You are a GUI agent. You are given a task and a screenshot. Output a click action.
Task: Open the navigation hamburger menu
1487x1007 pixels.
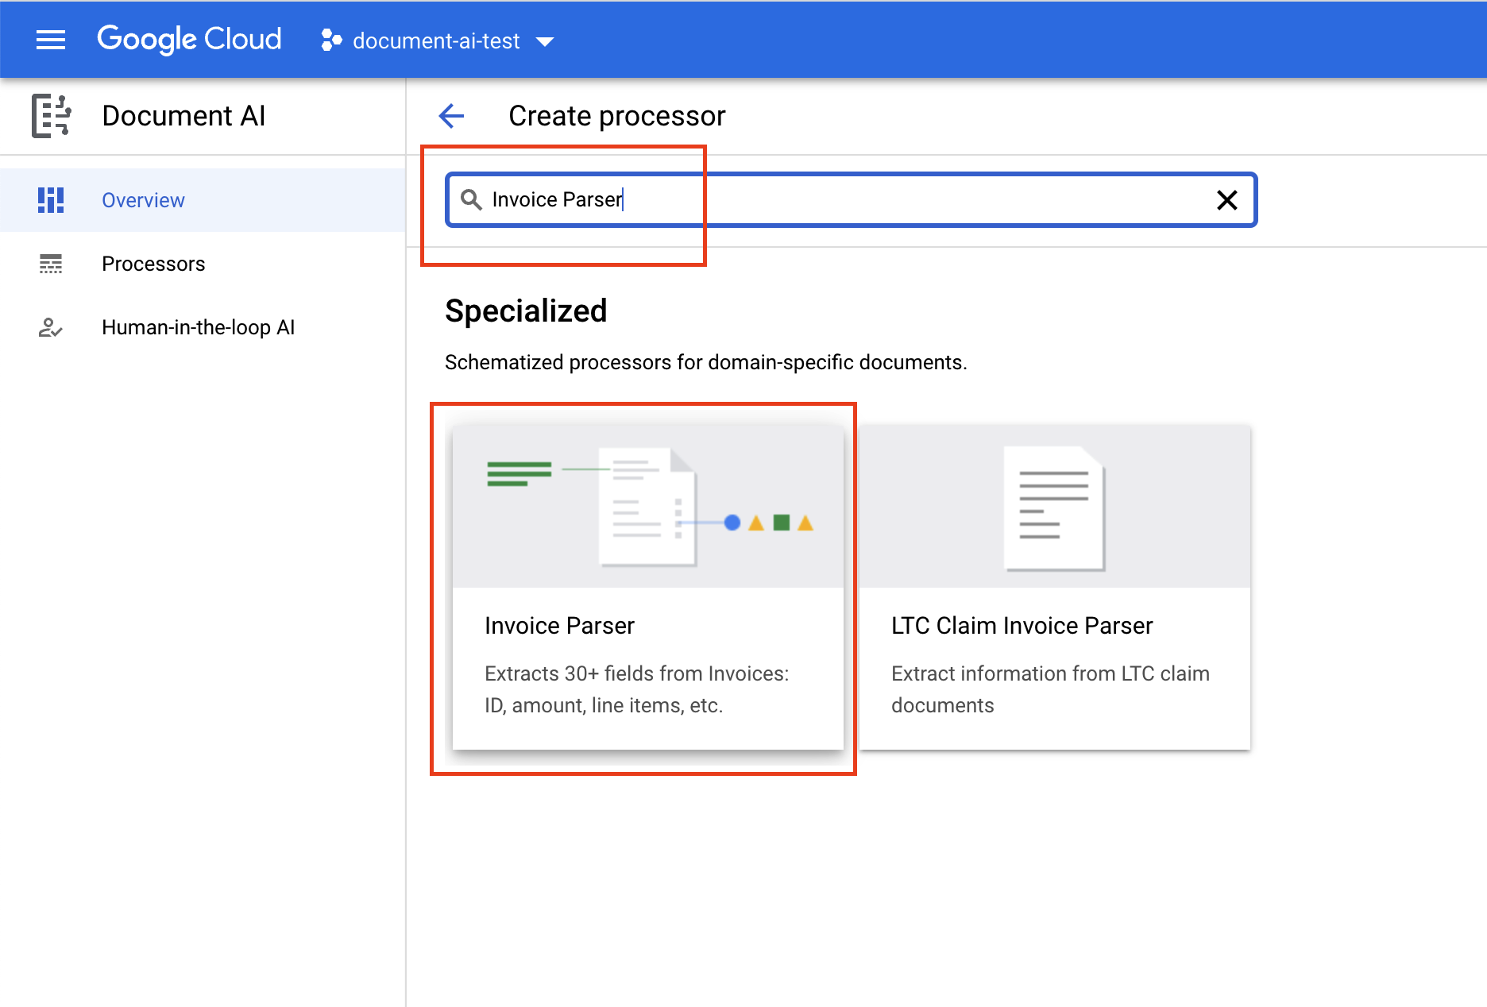[51, 40]
